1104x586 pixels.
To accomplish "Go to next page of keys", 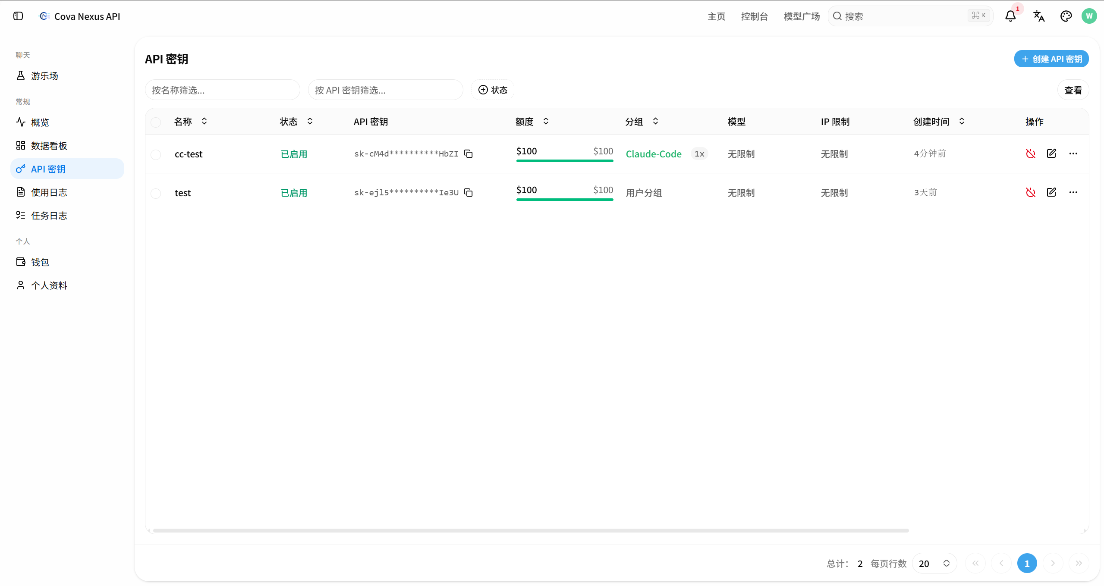I will click(x=1053, y=563).
